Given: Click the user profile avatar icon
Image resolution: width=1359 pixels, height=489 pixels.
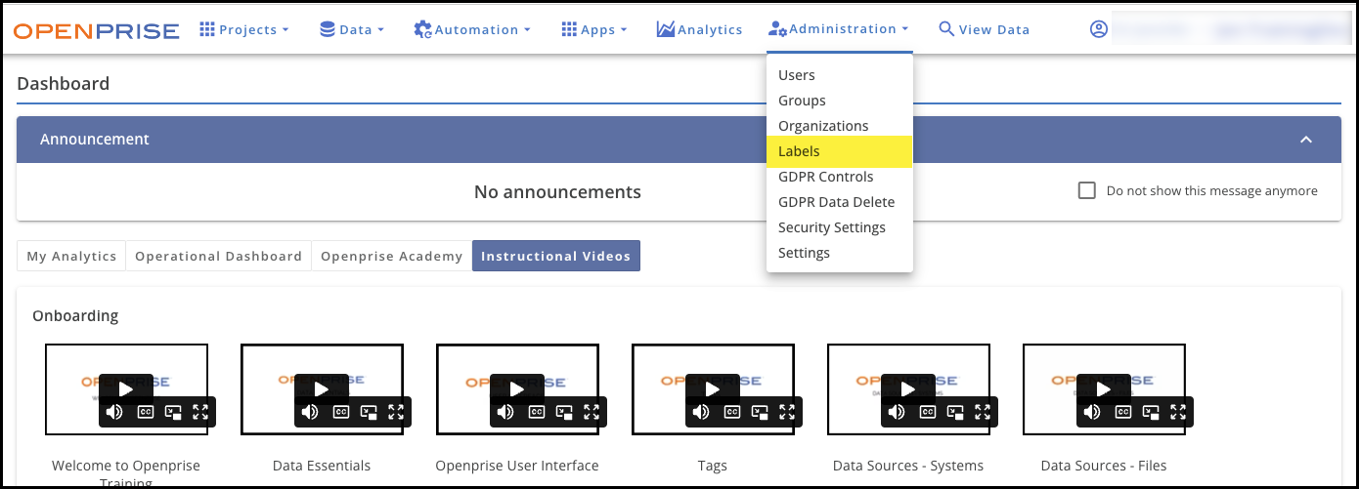Looking at the screenshot, I should pos(1099,29).
